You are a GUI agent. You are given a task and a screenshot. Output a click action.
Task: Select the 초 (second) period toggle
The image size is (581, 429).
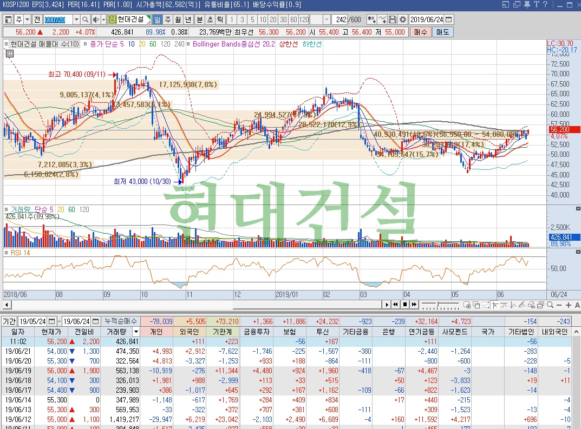click(x=210, y=19)
